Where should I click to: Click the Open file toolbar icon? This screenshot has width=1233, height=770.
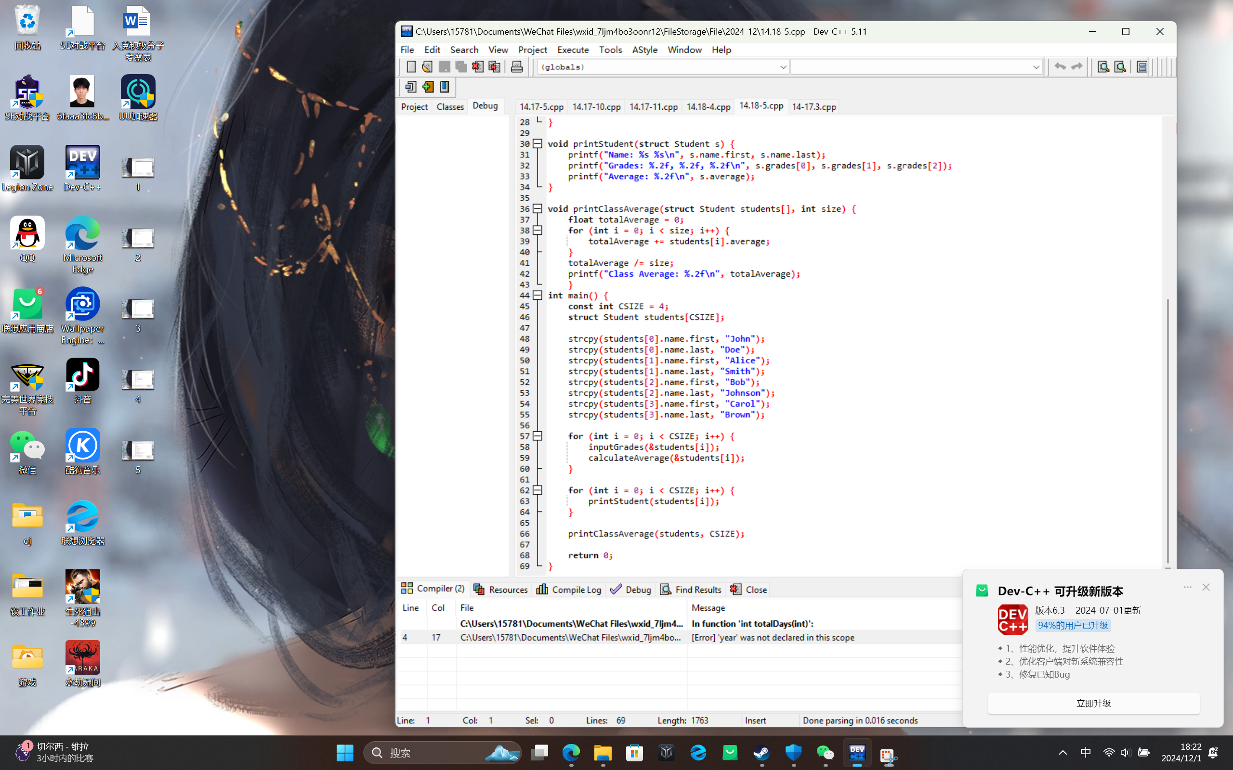point(428,67)
